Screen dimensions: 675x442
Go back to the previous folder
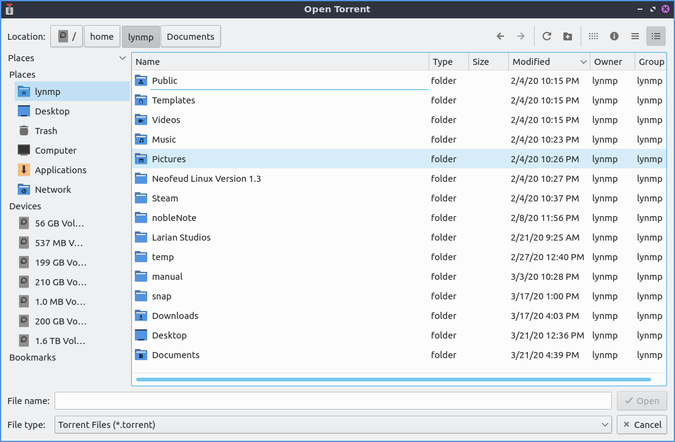coord(500,37)
